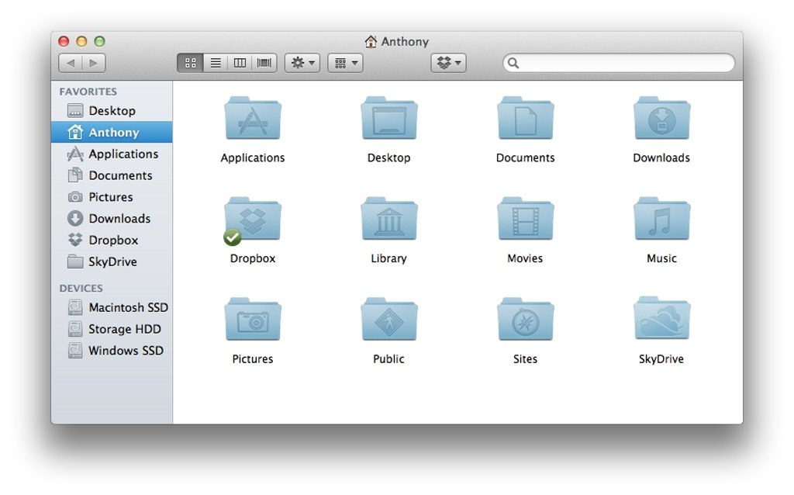The width and height of the screenshot is (794, 495).
Task: Open the Documents folder icon
Action: tap(525, 118)
